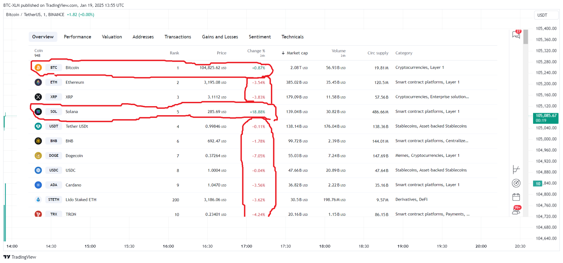
Task: Click the BNB coin logo icon
Action: tap(38, 141)
